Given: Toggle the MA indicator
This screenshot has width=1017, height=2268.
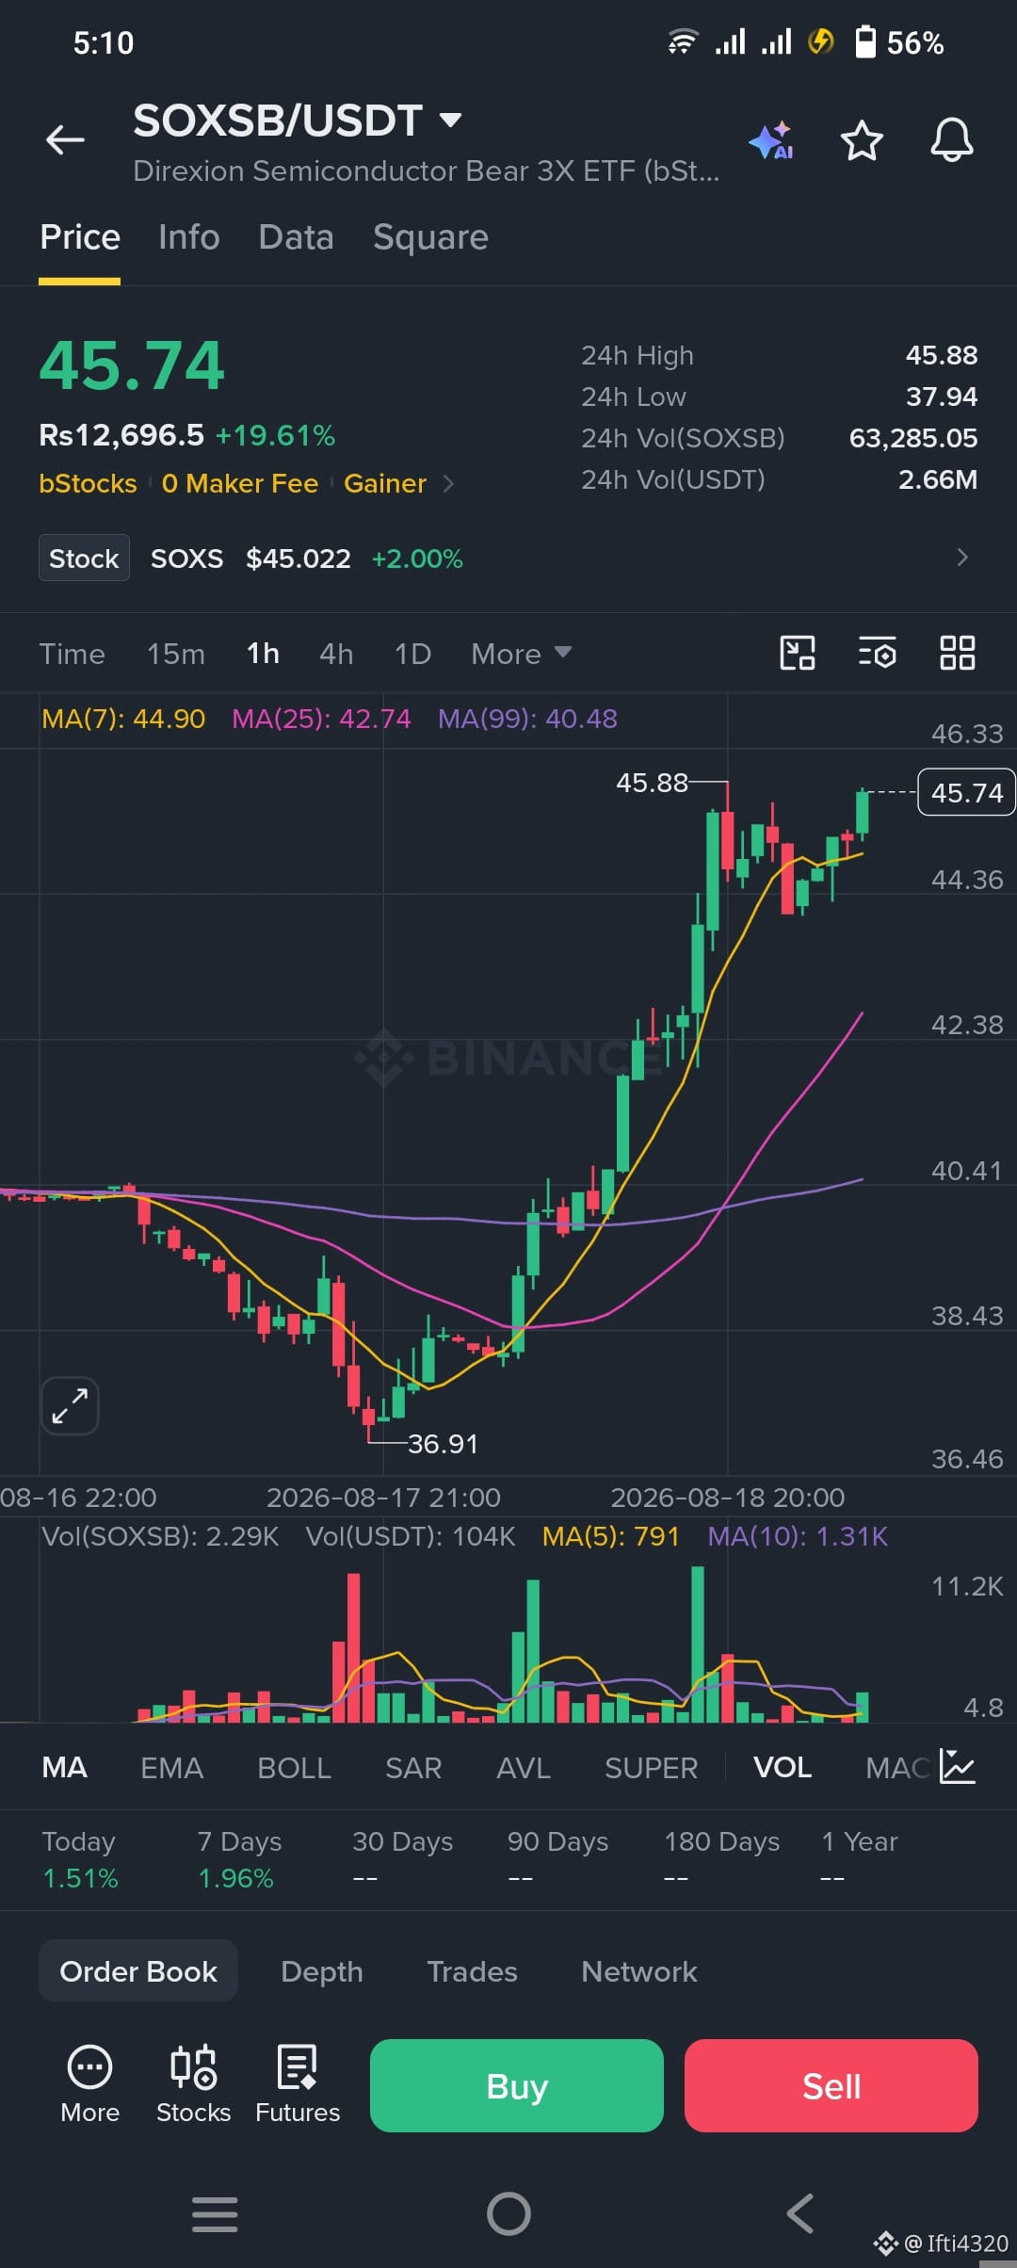Looking at the screenshot, I should [x=64, y=1768].
